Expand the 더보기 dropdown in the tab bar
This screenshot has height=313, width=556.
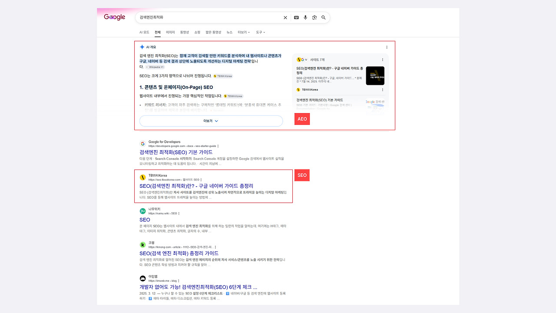244,32
